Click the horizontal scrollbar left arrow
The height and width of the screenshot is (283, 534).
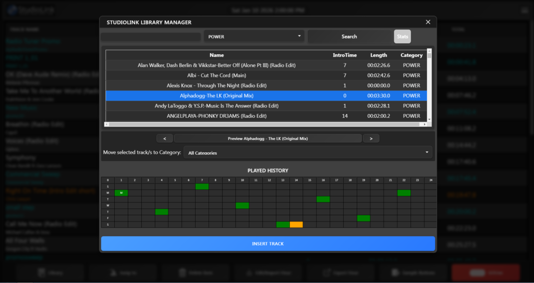tap(107, 125)
